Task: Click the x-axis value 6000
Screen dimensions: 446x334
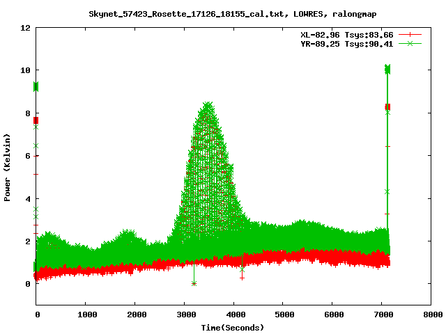Action: [334, 315]
